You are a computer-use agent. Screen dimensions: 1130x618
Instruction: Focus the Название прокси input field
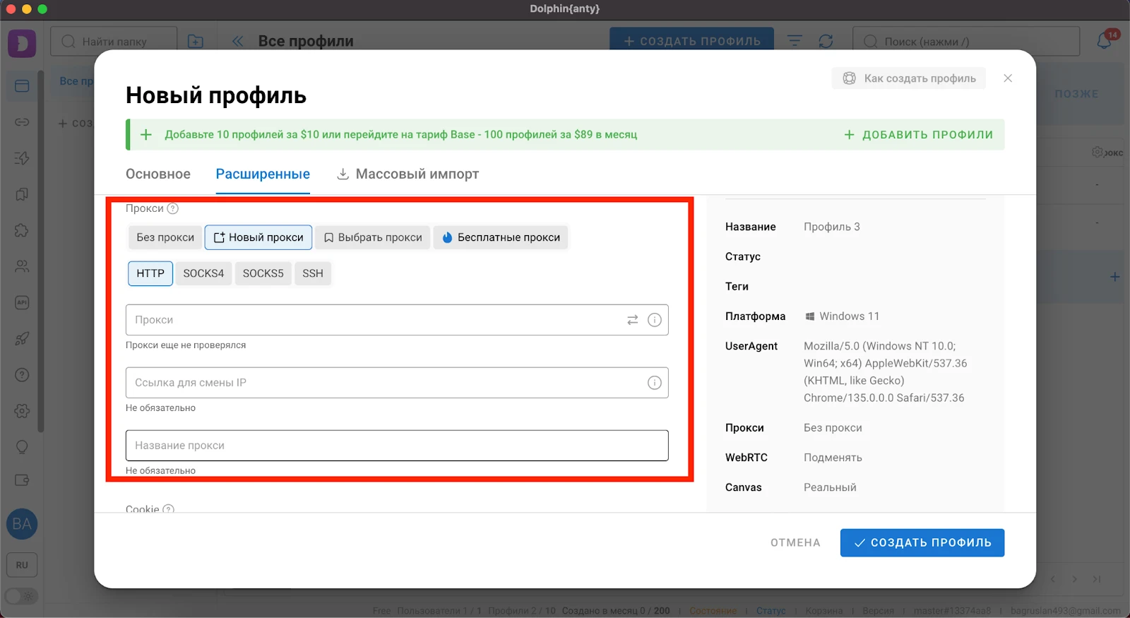click(397, 446)
